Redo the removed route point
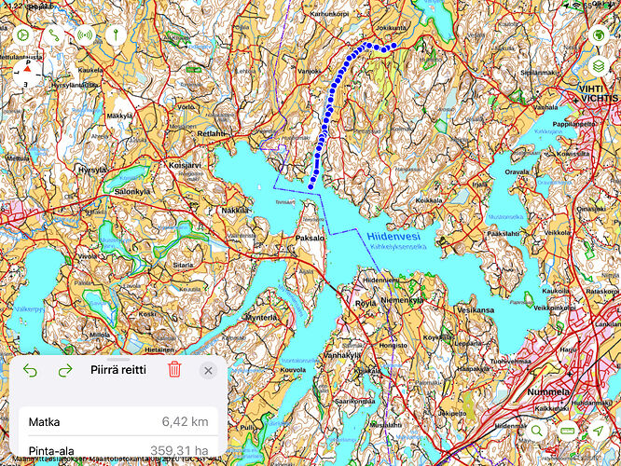 pyautogui.click(x=65, y=370)
